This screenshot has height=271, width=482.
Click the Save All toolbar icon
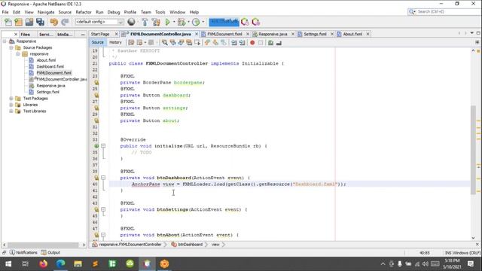click(x=40, y=22)
